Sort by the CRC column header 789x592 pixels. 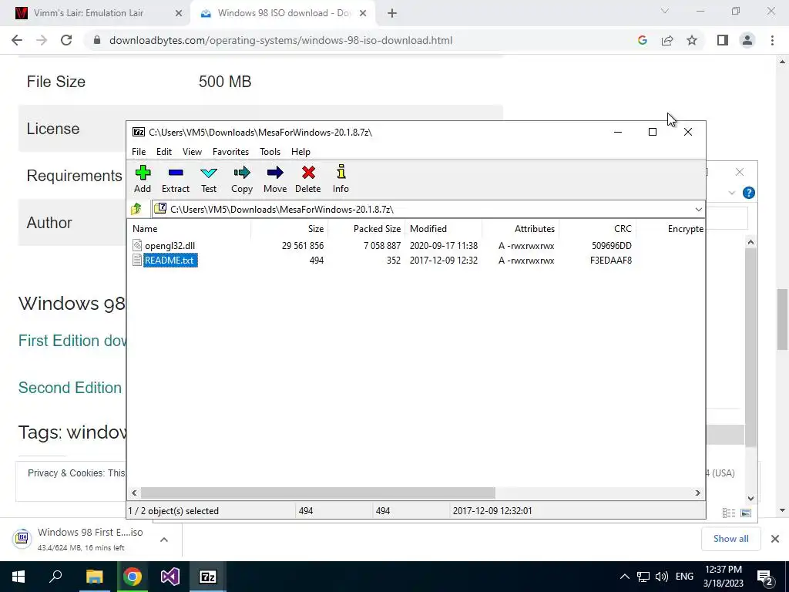coord(623,228)
